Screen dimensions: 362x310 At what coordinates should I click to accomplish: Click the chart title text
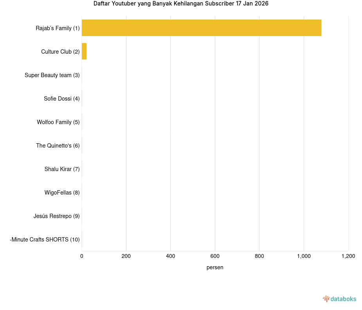click(x=181, y=4)
